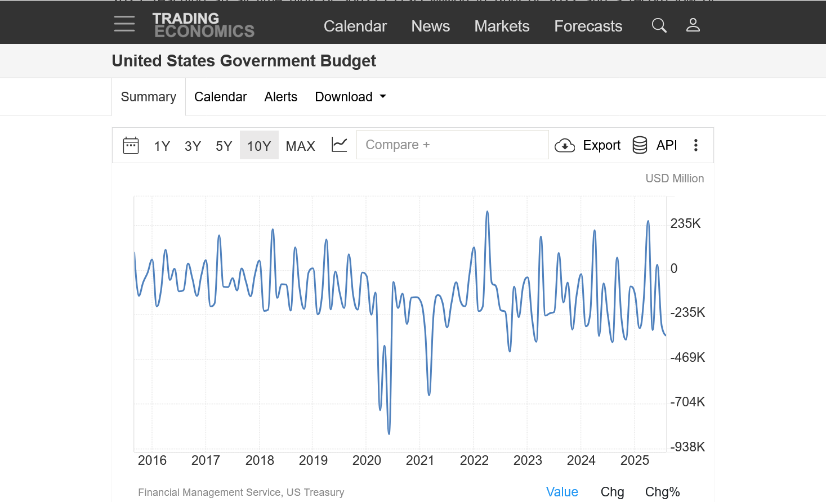Click the API database icon
Screen dimensions: 826x502
[x=640, y=145]
